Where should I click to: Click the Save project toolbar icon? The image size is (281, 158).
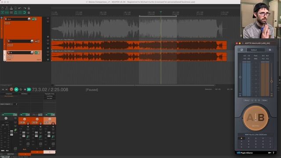[11, 8]
